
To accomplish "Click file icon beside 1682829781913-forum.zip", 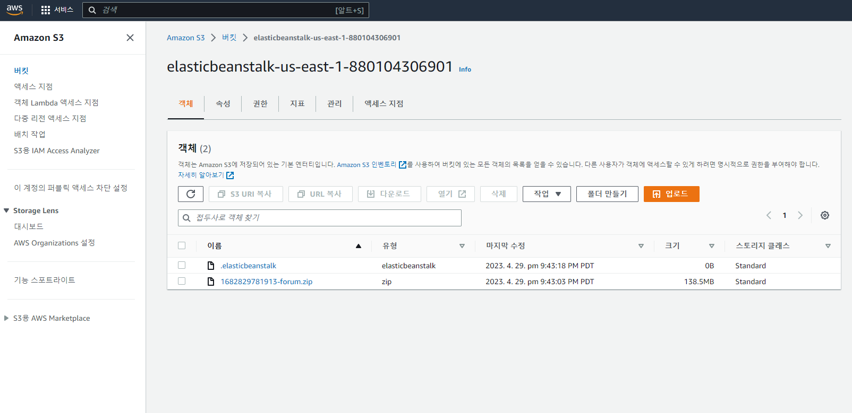I will pyautogui.click(x=211, y=282).
